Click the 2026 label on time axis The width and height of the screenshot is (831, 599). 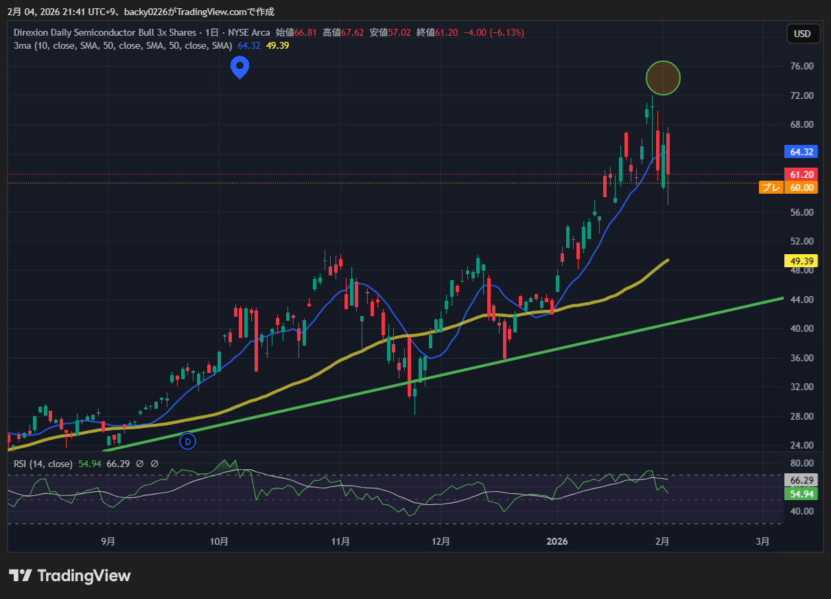(557, 541)
